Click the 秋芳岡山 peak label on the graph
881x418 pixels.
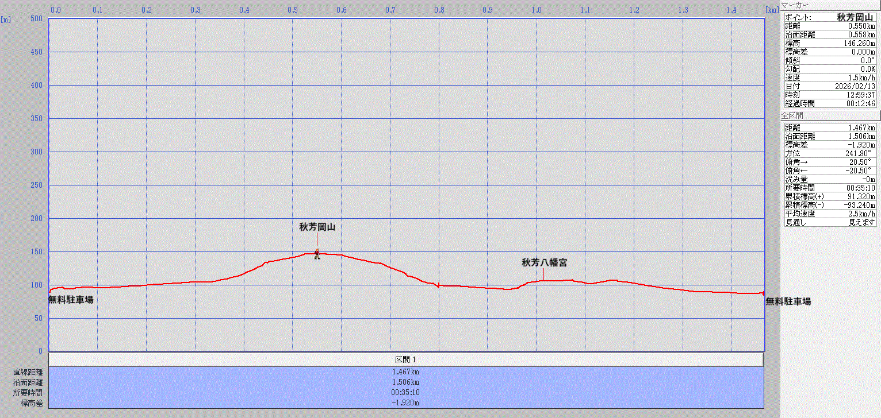pos(317,227)
